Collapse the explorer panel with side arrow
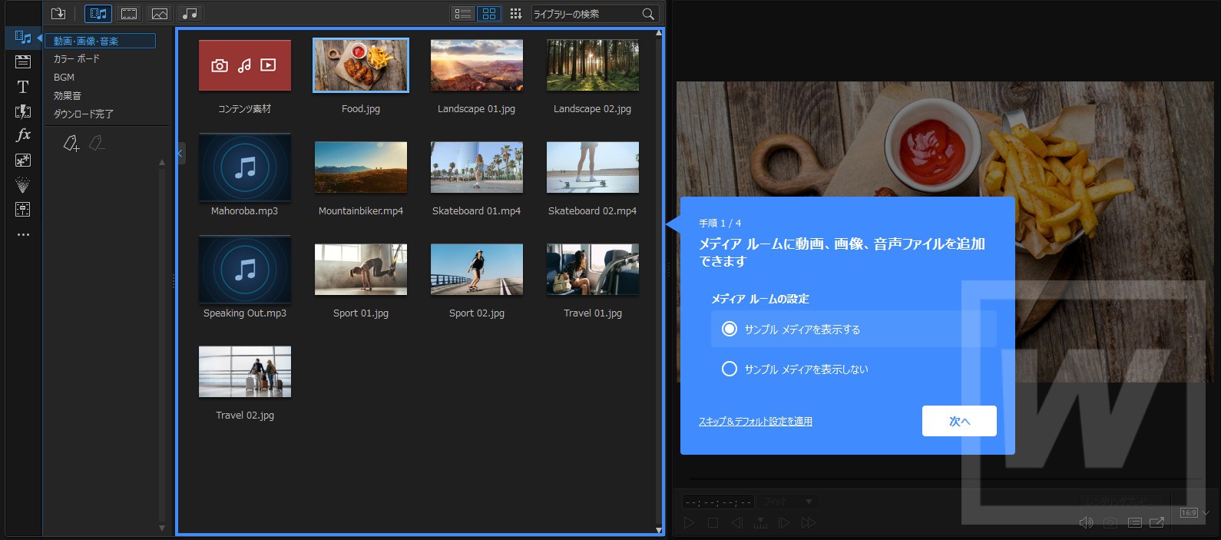1221x540 pixels. point(180,154)
